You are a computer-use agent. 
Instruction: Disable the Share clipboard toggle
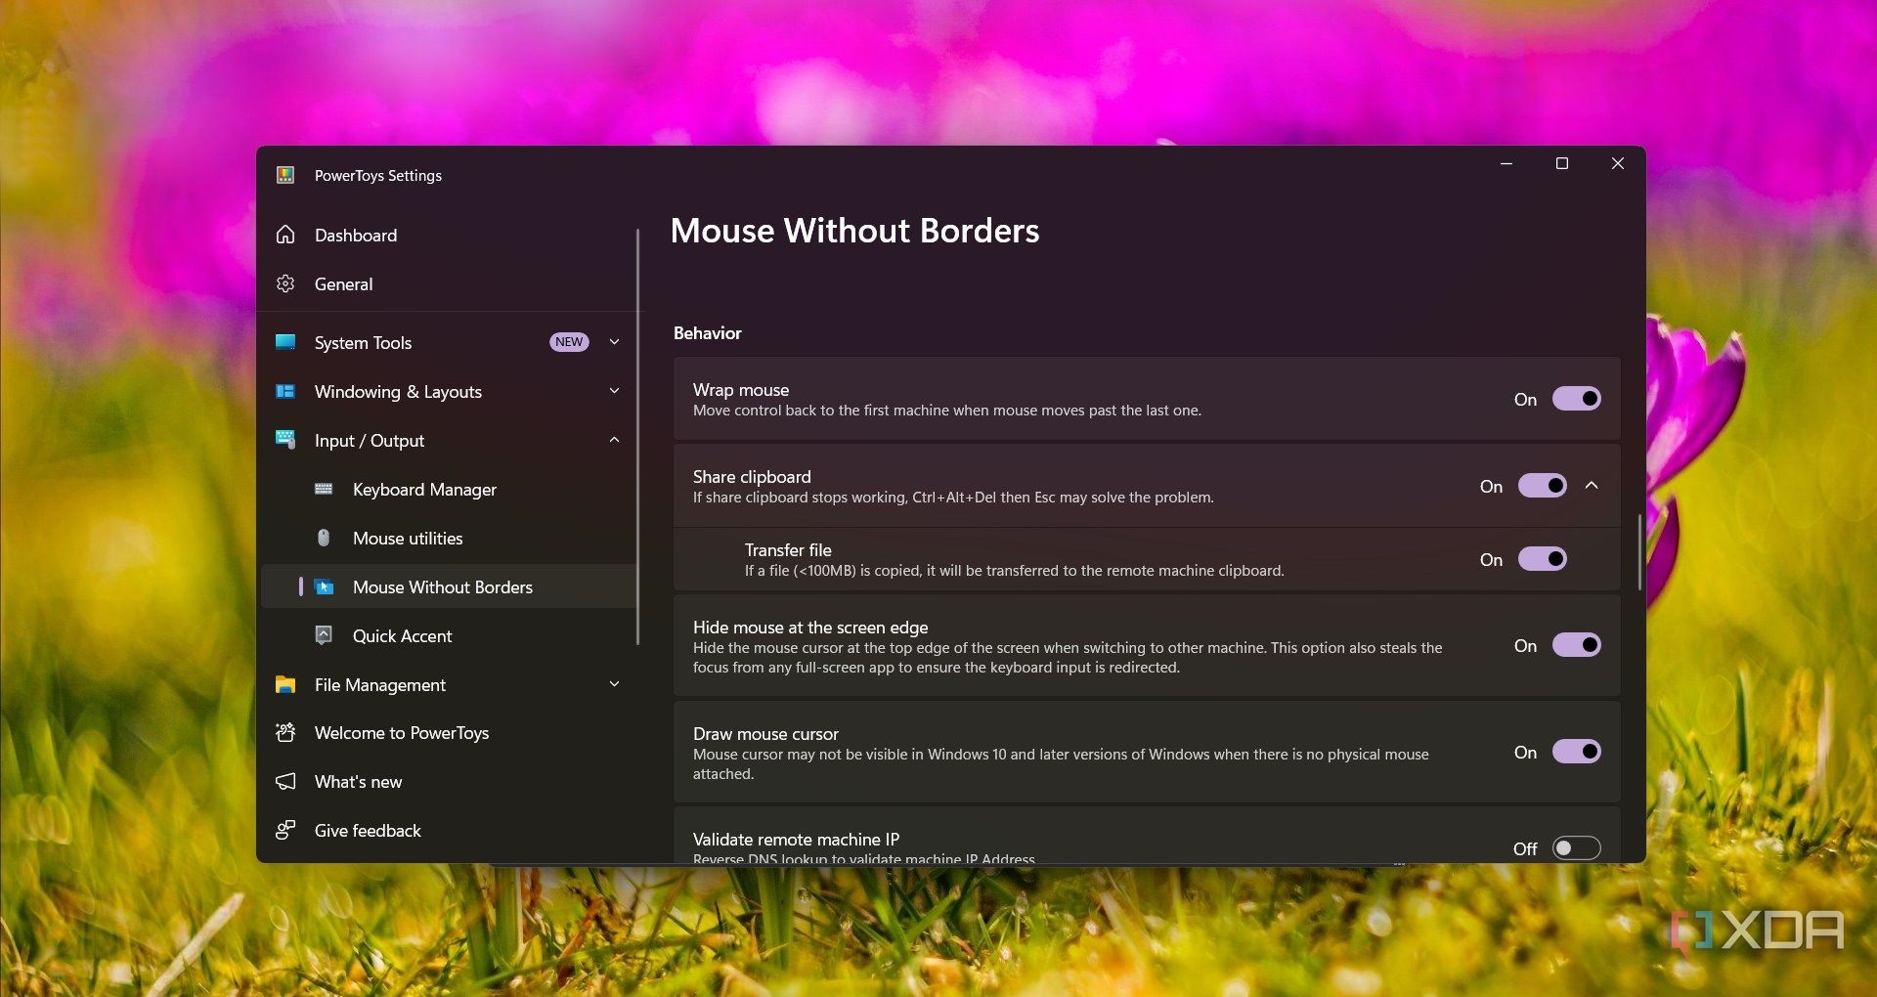[x=1542, y=486]
